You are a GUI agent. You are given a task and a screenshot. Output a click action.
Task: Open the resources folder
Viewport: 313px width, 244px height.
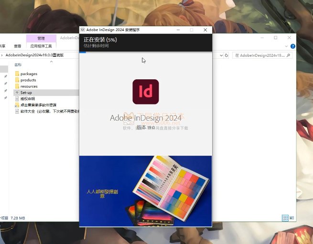coord(29,86)
